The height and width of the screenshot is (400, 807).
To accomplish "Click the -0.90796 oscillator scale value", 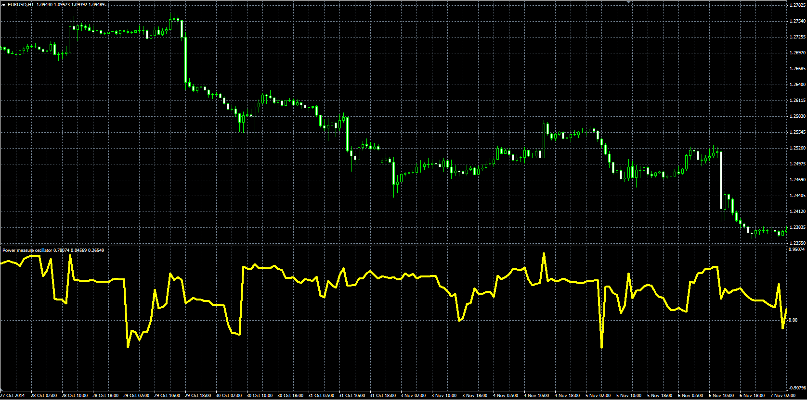I will (798, 387).
